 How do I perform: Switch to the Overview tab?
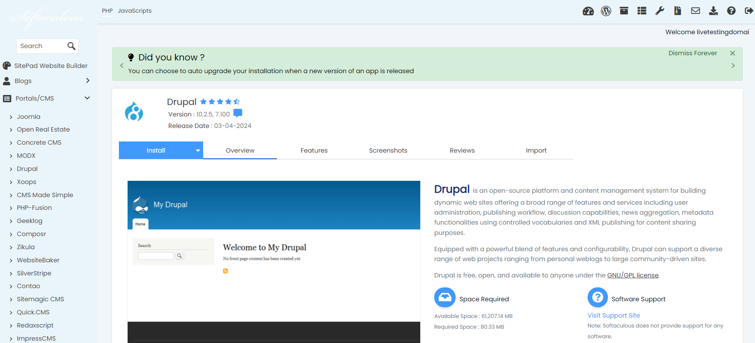point(240,151)
